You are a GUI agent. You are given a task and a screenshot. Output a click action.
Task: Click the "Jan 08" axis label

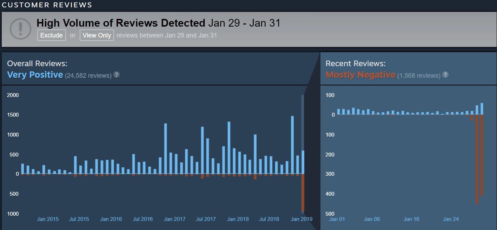(x=372, y=219)
